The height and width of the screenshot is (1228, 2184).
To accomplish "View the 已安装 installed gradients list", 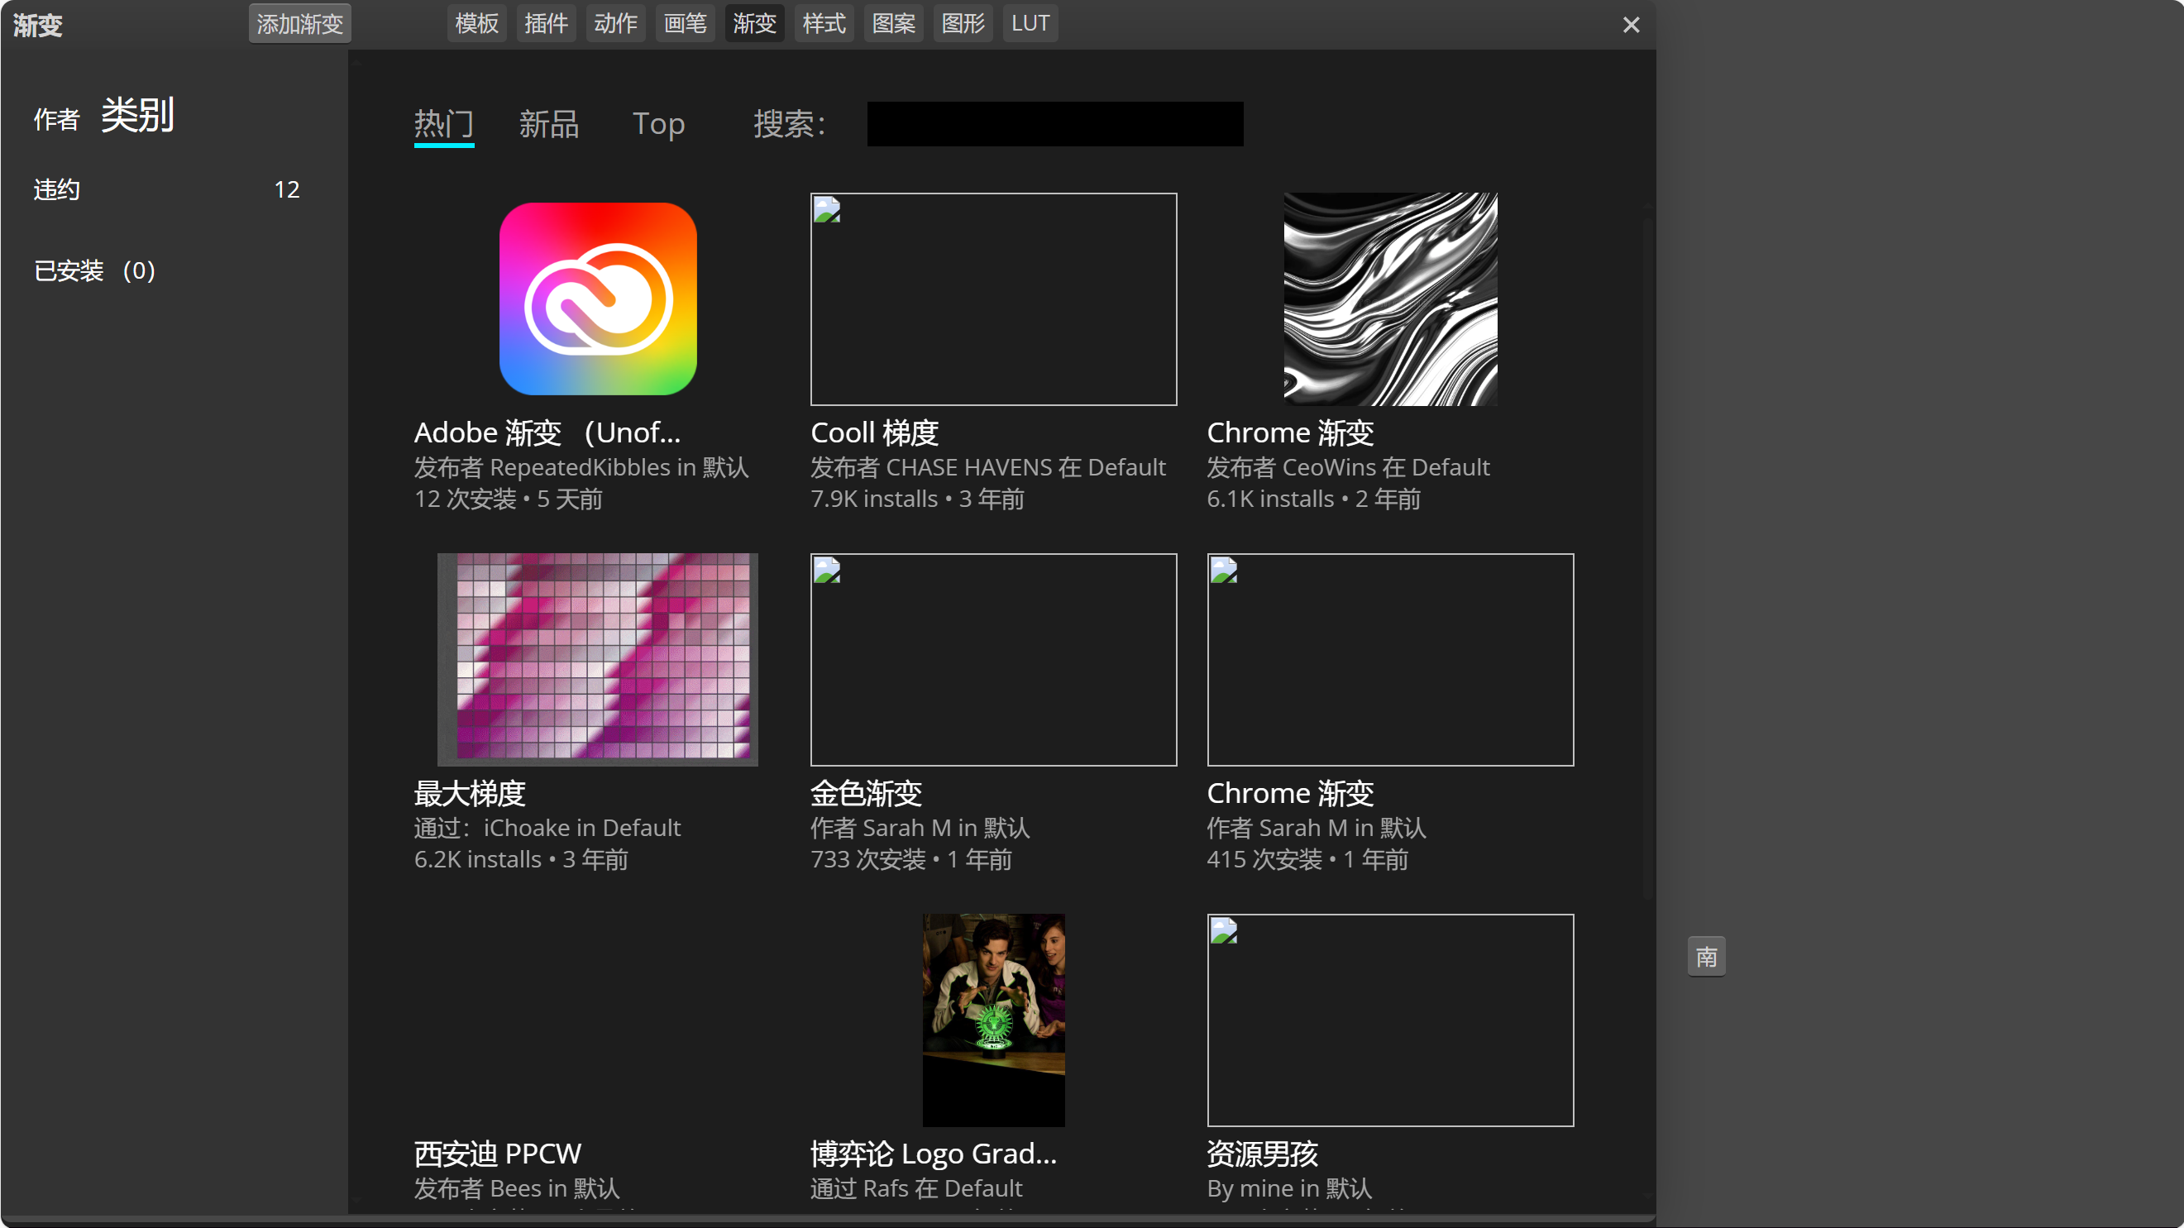I will pyautogui.click(x=93, y=270).
